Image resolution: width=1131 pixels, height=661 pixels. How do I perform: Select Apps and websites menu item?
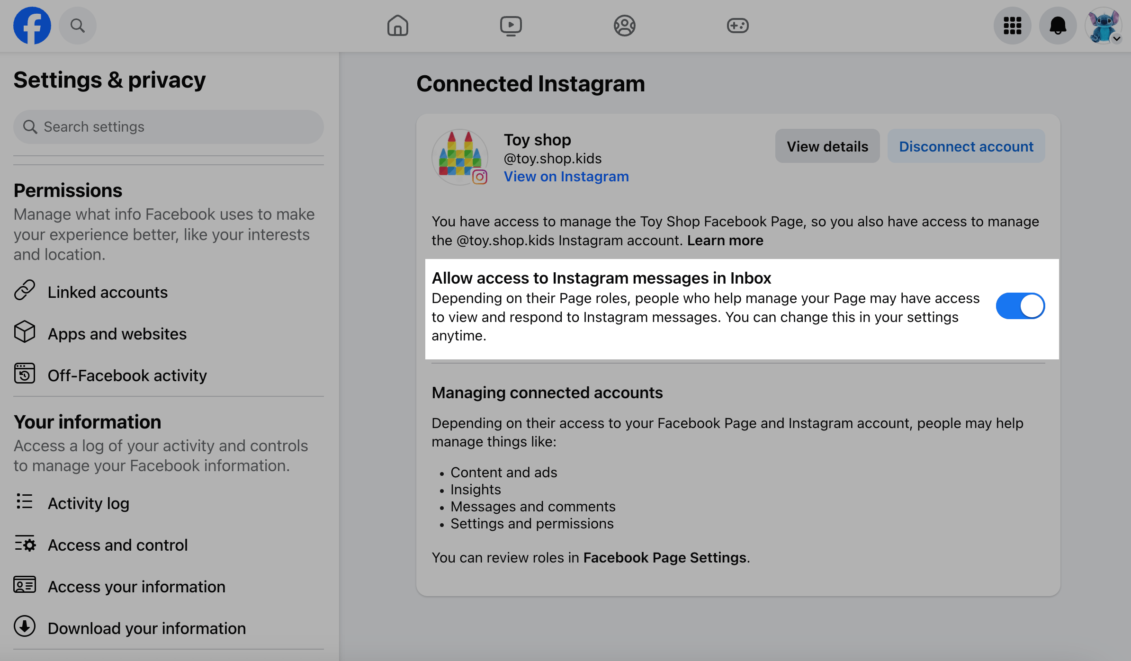pyautogui.click(x=117, y=334)
